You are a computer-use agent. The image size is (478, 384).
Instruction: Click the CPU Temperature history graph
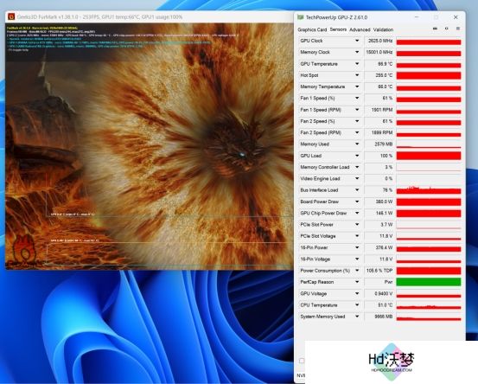(x=429, y=305)
